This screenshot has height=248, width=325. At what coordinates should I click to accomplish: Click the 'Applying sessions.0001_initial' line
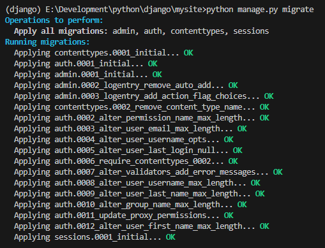(x=94, y=237)
